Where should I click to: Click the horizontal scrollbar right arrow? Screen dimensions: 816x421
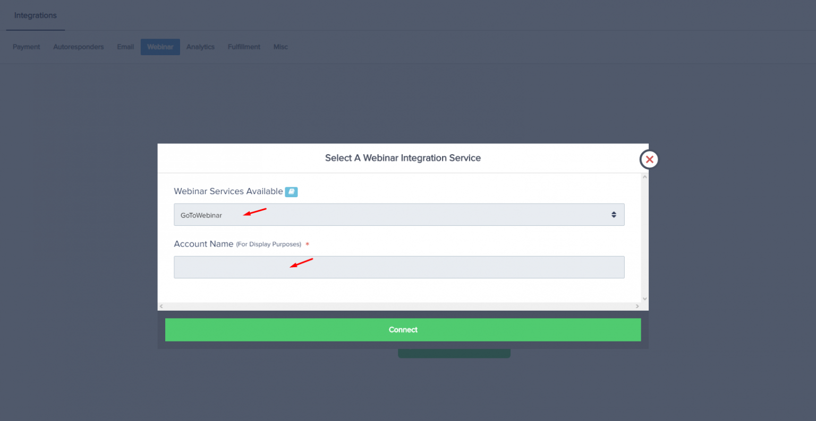pyautogui.click(x=637, y=306)
